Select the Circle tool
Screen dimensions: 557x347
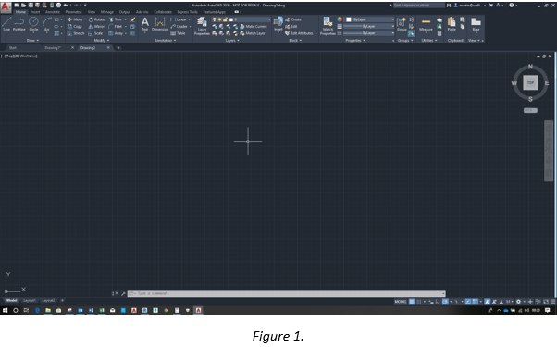point(33,24)
